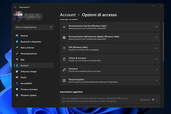
Task: Click the Windows Update sync icon
Action: tap(17, 95)
